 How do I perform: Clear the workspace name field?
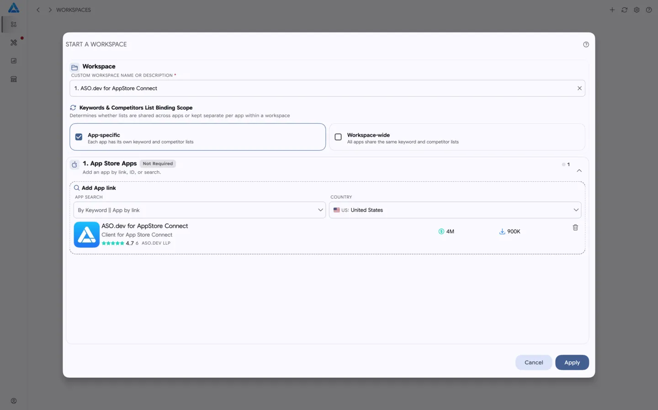point(579,88)
